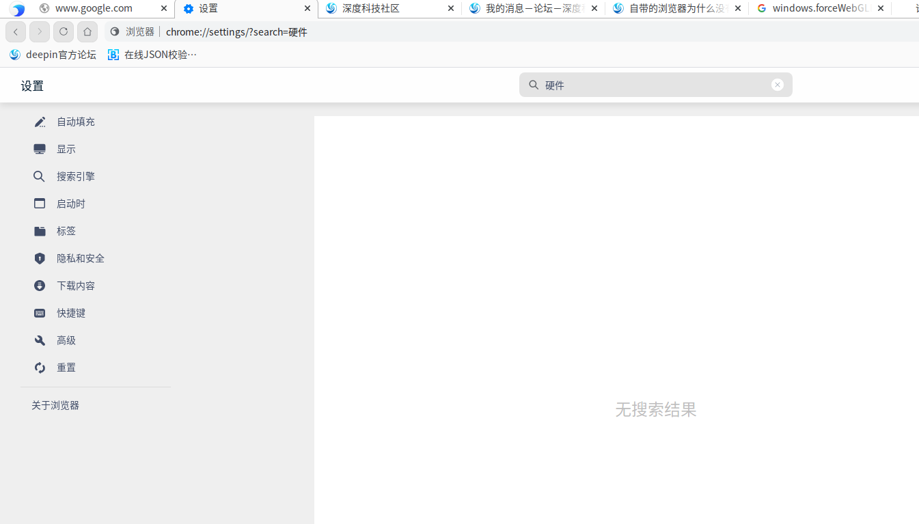
Task: Click the monitor icon beside 显示
Action: pos(40,149)
